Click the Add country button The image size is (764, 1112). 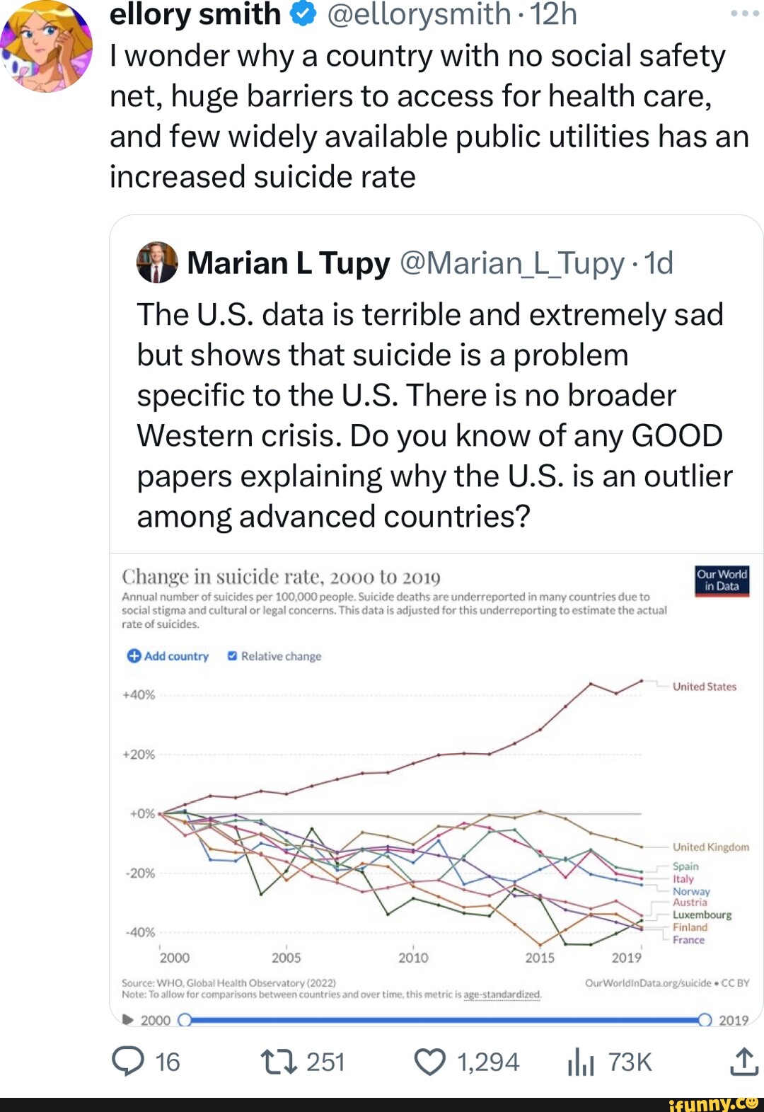[168, 656]
